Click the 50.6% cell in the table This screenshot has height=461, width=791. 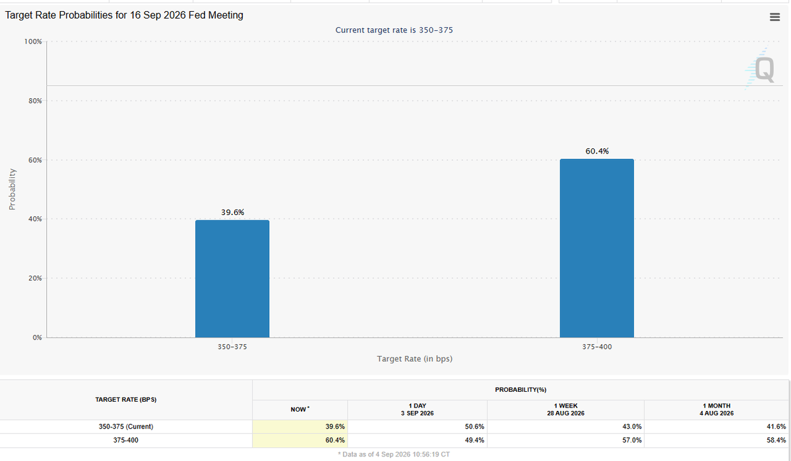pyautogui.click(x=417, y=427)
